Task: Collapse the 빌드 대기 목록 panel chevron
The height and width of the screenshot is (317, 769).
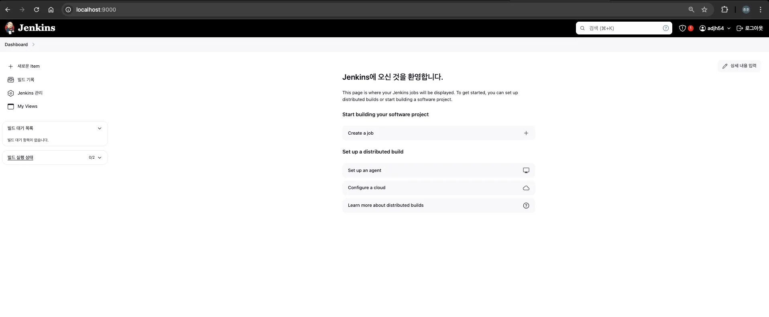Action: click(100, 128)
